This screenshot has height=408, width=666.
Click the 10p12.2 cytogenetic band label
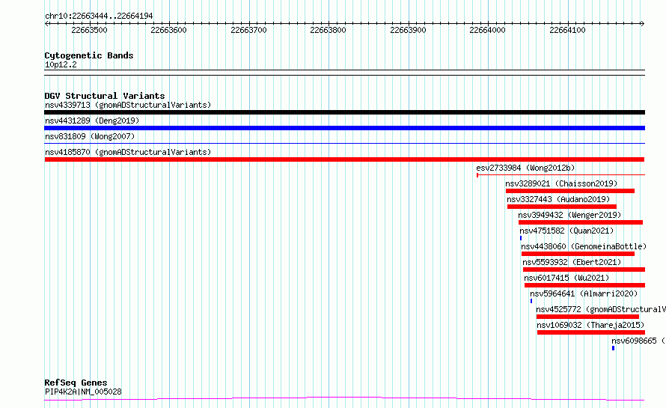tap(61, 64)
